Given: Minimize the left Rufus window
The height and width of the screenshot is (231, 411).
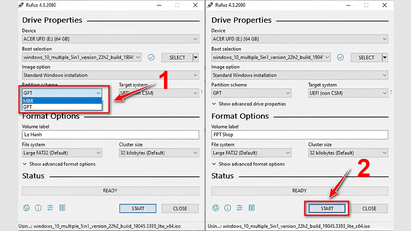Looking at the screenshot, I should [x=159, y=5].
